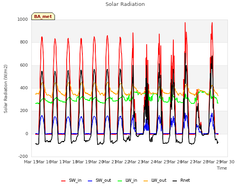Click the 400 y-axis tick label
The image size is (251, 188).
pyautogui.click(x=24, y=88)
